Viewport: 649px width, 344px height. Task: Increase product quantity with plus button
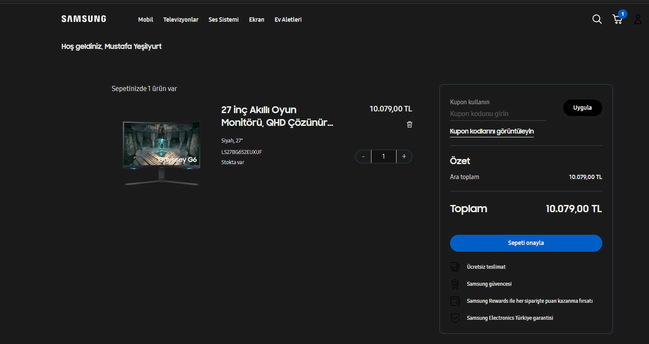tap(404, 156)
